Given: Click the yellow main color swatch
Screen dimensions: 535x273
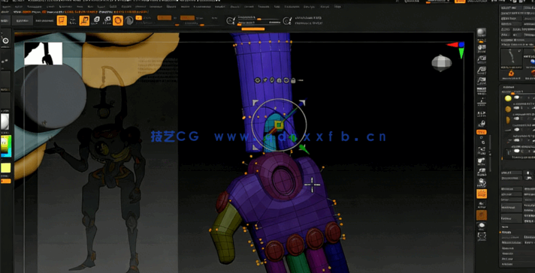Looking at the screenshot, I should 5,168.
